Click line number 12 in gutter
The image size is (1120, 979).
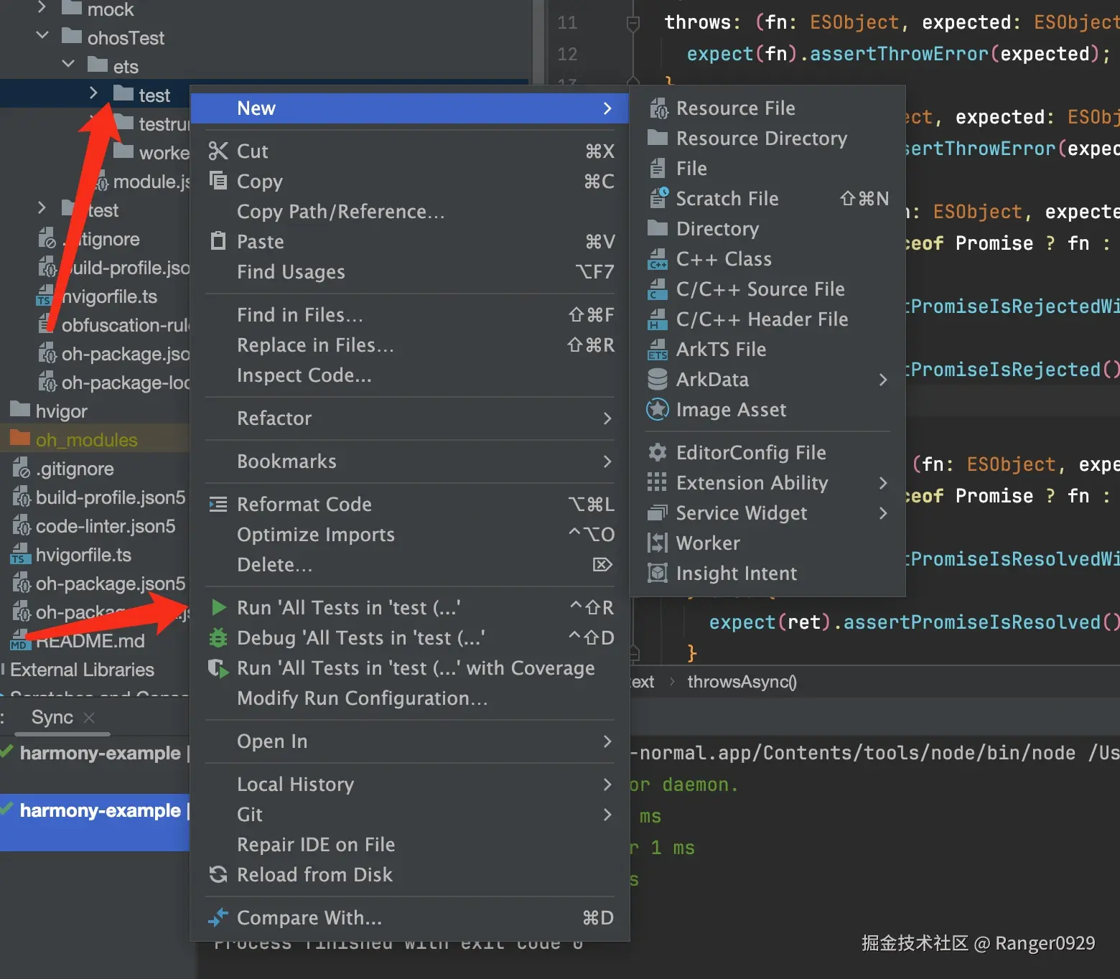(567, 54)
